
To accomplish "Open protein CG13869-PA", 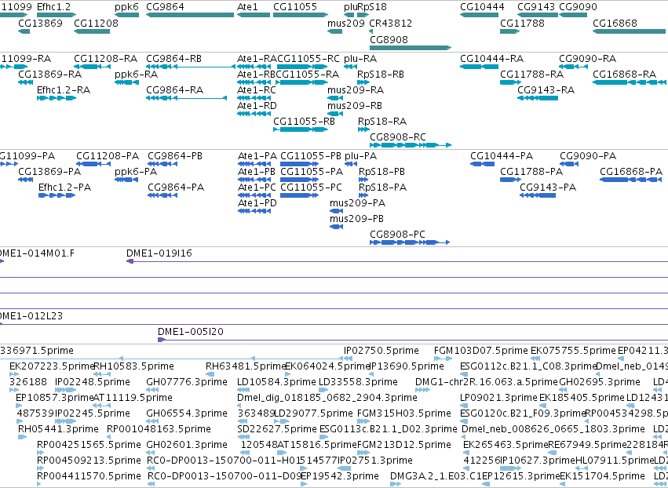I will (x=26, y=180).
